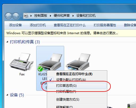Viewport: 136px width, 108px height.
Task: Click the yellow Windows information bar
Action: [70, 33]
